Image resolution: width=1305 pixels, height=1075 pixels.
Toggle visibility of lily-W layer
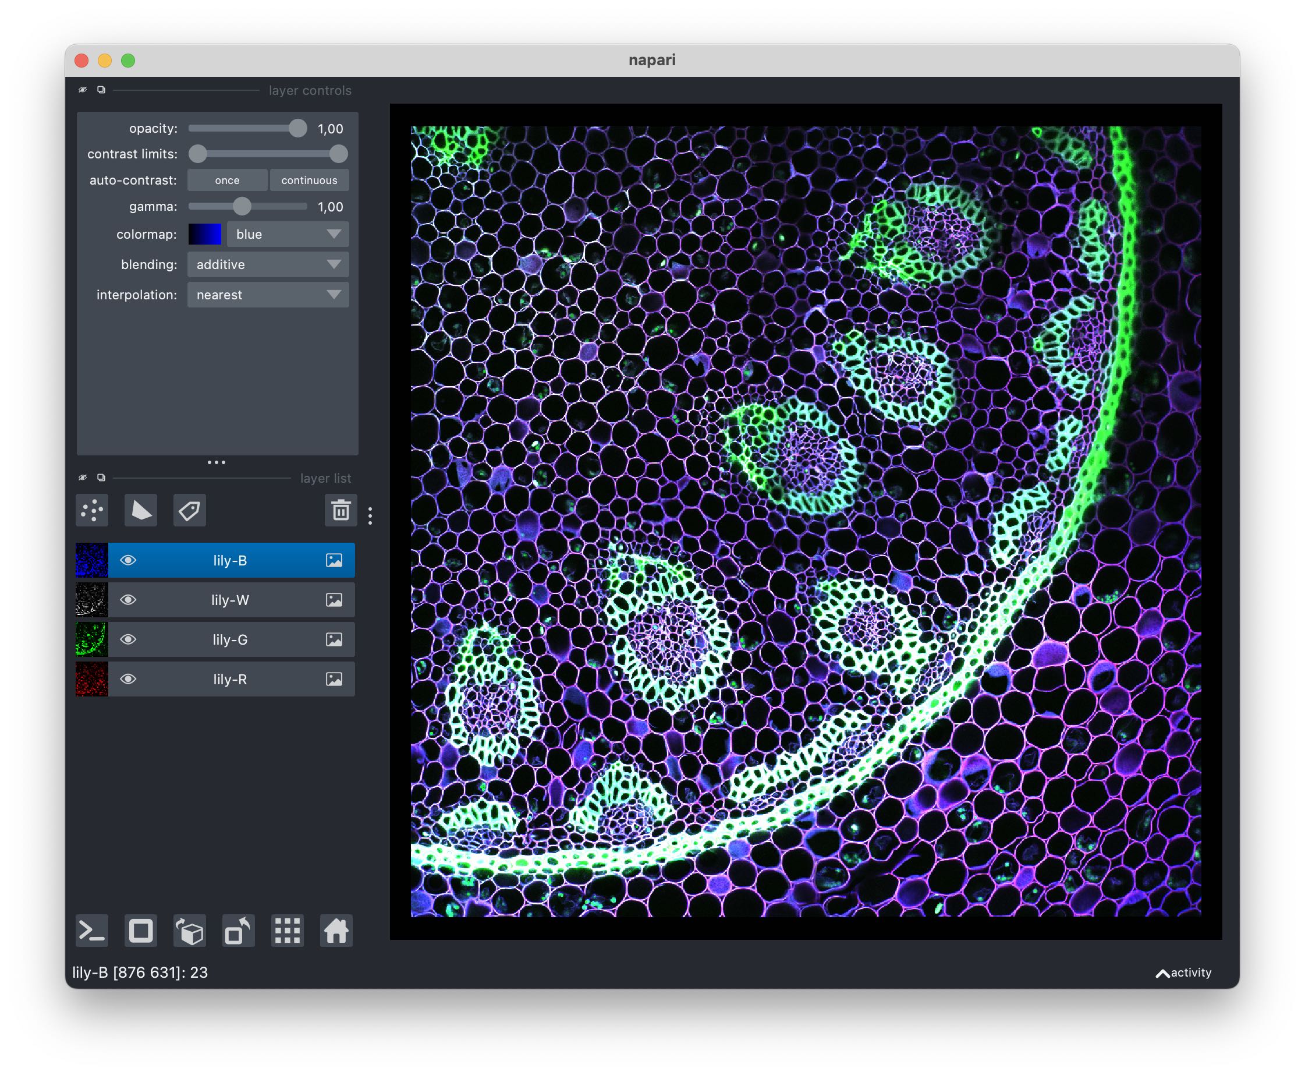(x=128, y=600)
